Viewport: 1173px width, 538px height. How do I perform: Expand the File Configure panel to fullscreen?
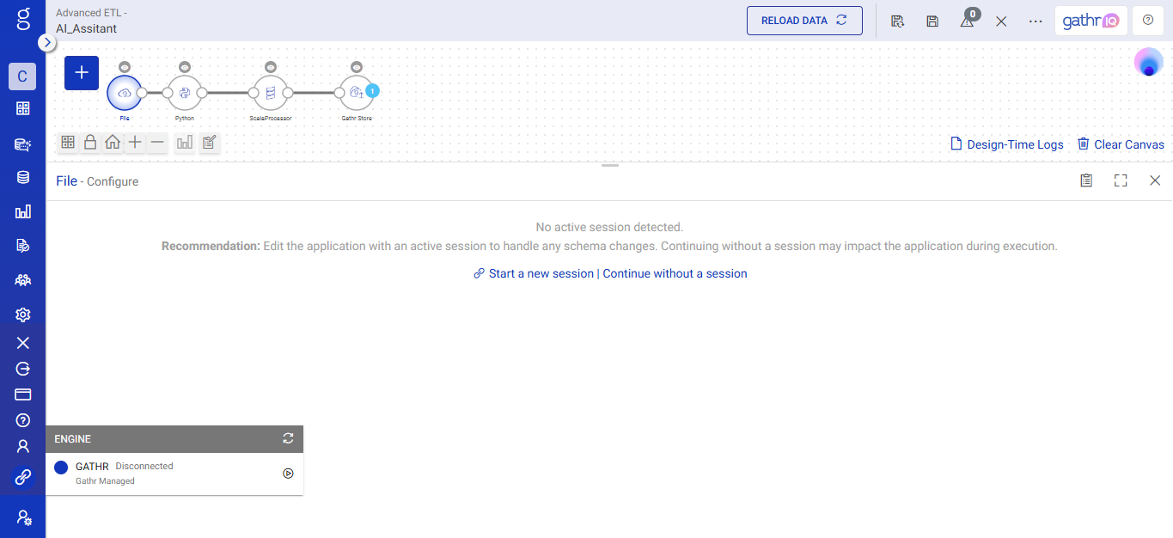coord(1120,180)
